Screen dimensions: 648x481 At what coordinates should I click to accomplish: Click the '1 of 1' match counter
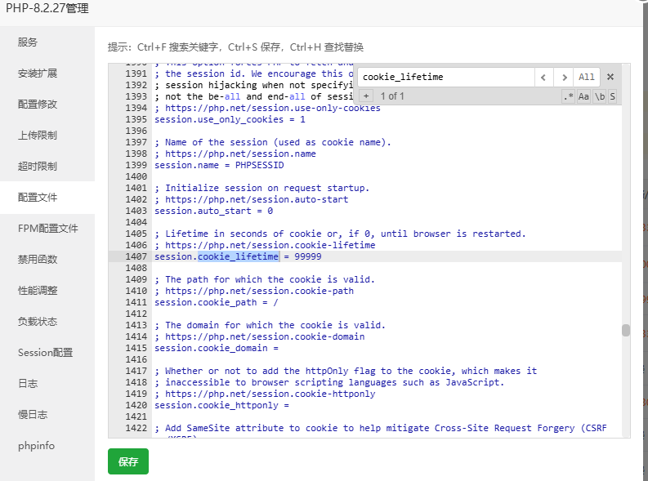(392, 96)
